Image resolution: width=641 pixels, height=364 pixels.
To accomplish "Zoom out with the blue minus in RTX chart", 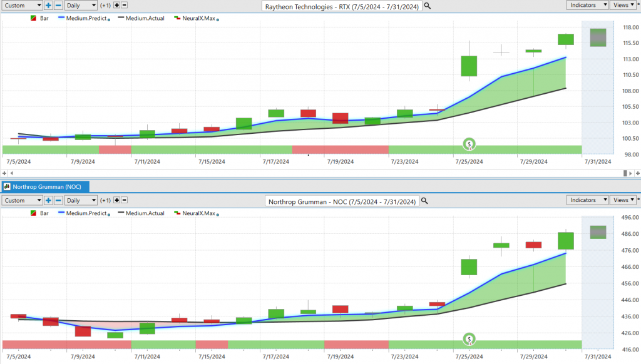I will coord(58,5).
